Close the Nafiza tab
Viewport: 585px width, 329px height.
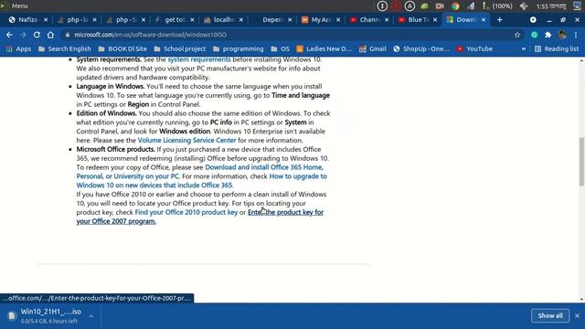click(46, 20)
